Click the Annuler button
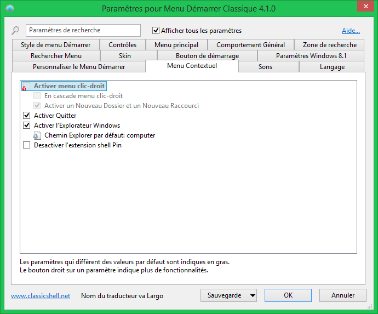Viewport: 378px width, 314px height. [x=342, y=295]
